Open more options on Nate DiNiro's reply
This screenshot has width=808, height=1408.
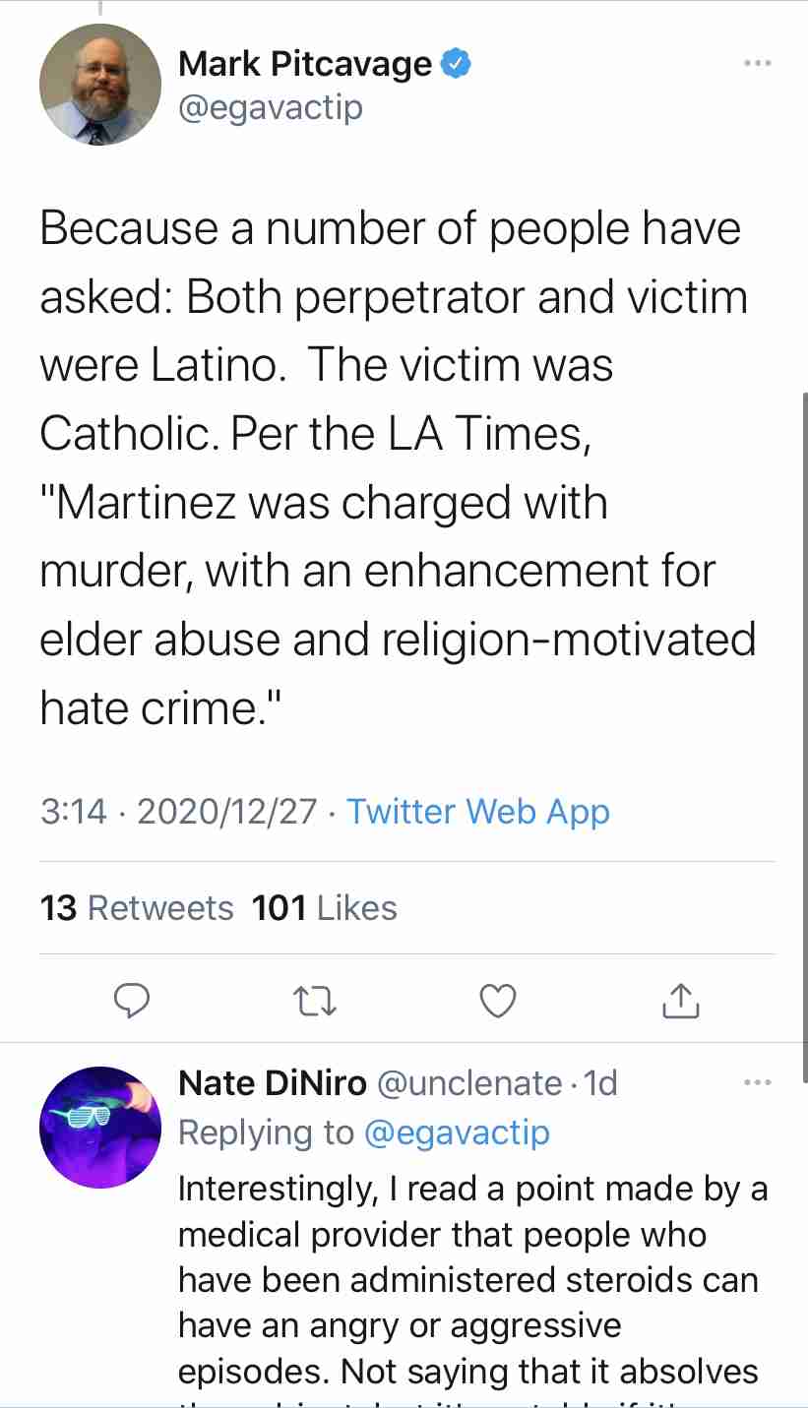[x=757, y=1083]
